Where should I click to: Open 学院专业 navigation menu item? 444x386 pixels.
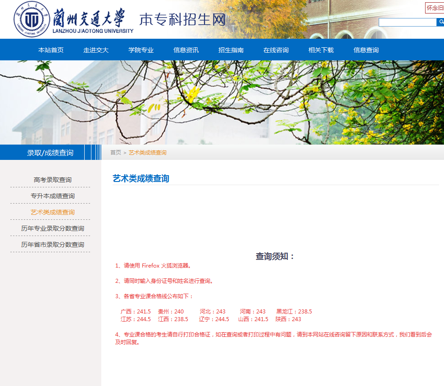point(141,50)
